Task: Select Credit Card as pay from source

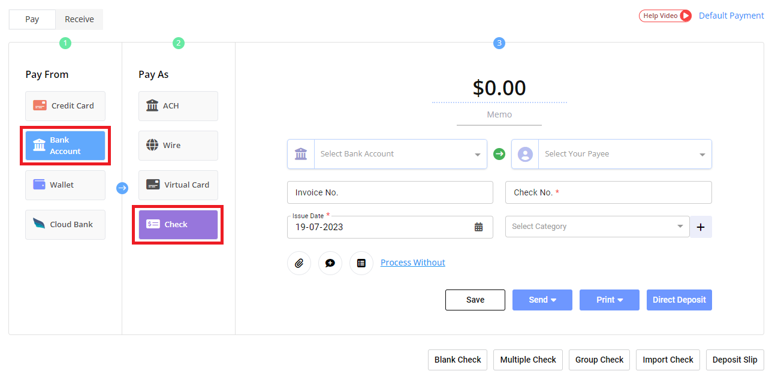Action: 65,106
